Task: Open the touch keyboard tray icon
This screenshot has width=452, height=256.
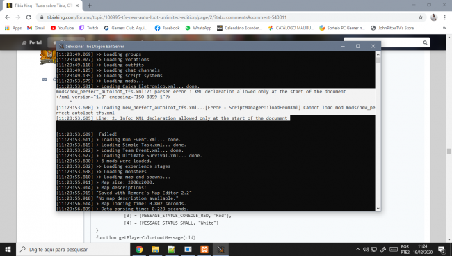Action: point(394,249)
